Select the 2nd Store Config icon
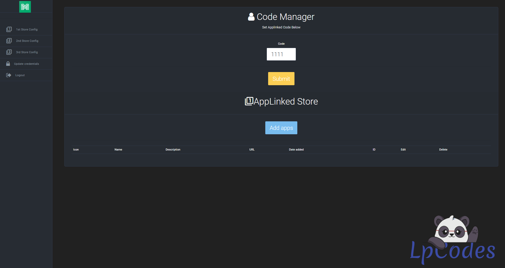Image resolution: width=505 pixels, height=268 pixels. point(9,41)
